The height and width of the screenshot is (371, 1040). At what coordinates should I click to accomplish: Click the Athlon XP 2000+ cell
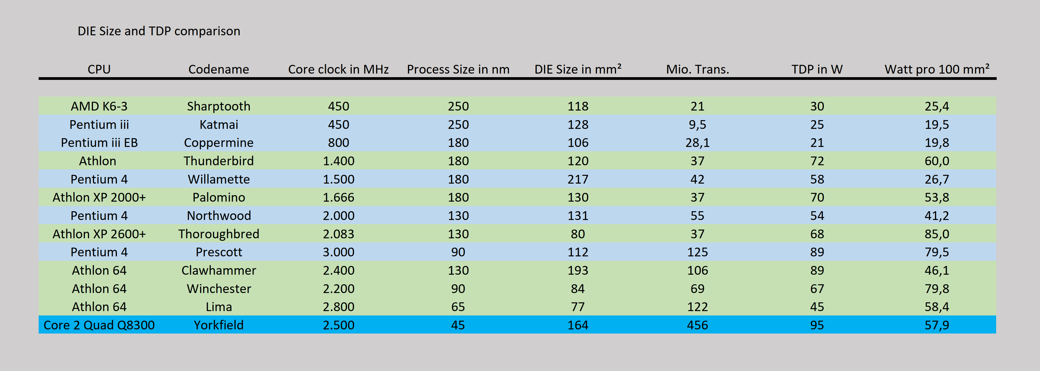tap(98, 197)
